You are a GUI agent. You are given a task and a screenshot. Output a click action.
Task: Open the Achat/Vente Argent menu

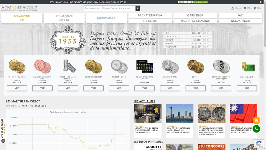coord(64,18)
